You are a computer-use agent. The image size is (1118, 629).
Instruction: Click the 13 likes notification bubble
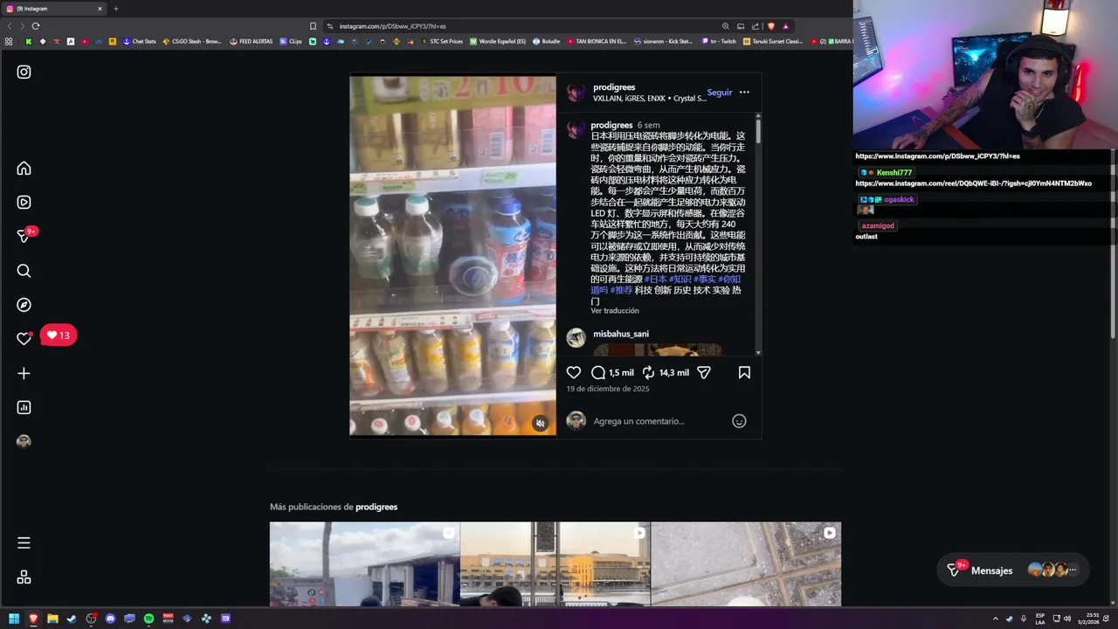tap(59, 335)
